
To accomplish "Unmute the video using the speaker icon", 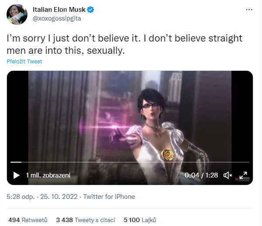I will coord(228,175).
